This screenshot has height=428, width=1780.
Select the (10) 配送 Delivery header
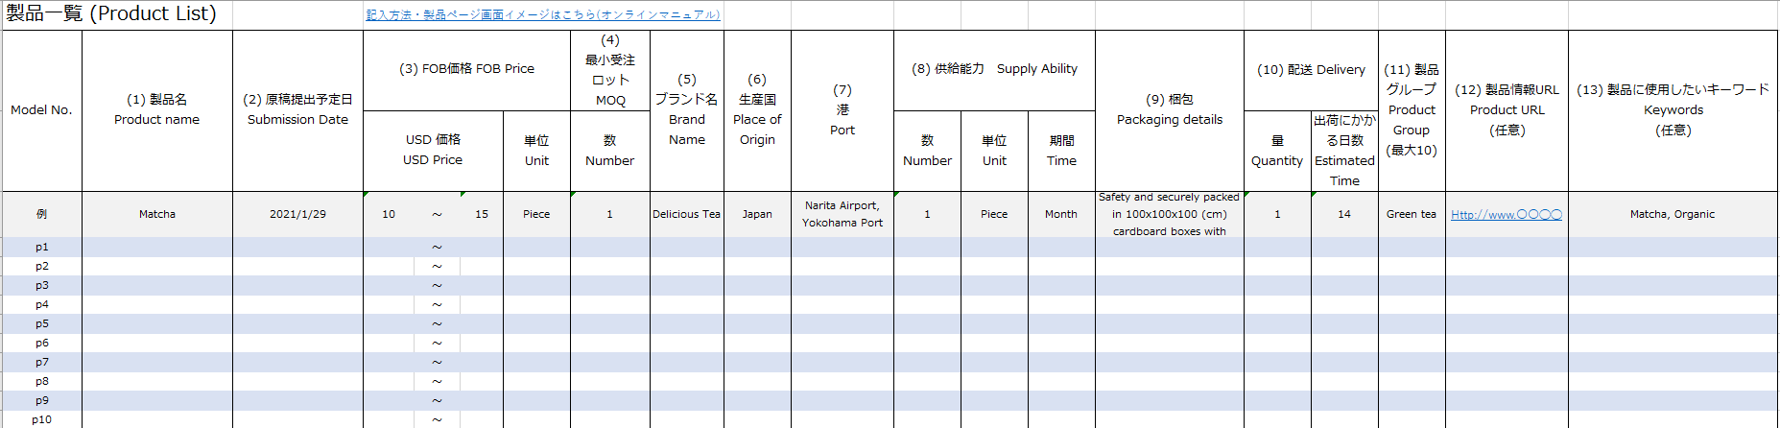coord(1311,70)
